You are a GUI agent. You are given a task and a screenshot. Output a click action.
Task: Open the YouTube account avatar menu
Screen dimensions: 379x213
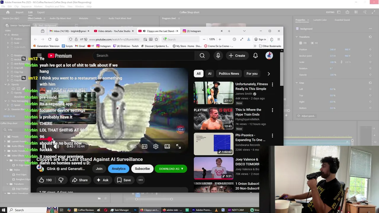[269, 56]
